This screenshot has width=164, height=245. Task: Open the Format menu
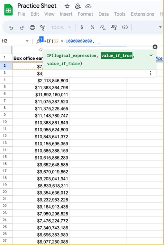pos(85,14)
